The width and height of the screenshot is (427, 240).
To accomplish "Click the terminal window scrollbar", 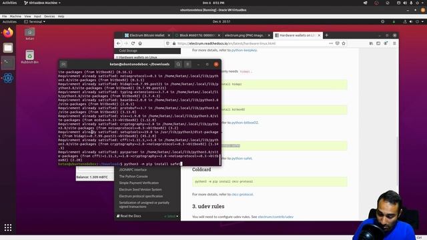I will 220,160.
